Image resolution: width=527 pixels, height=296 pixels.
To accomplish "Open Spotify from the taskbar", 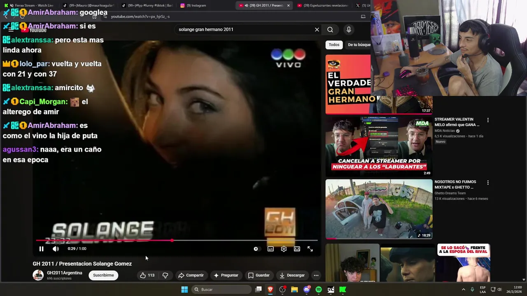I will [319, 289].
